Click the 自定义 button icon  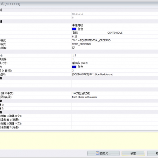coord(98,153)
